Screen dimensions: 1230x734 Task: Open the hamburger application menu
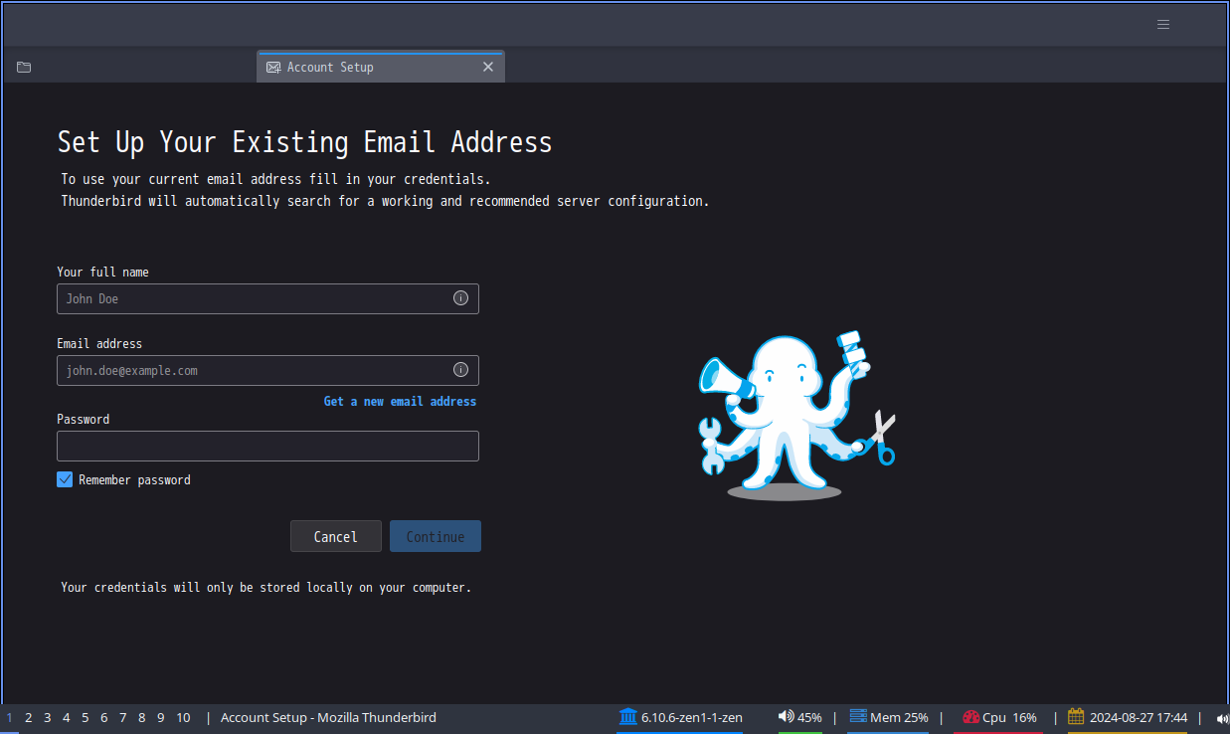coord(1162,25)
